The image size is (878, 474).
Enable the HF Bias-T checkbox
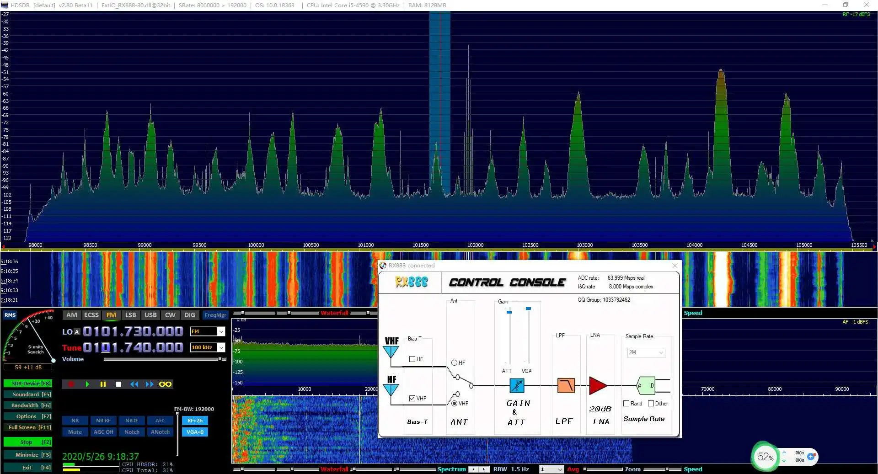412,359
